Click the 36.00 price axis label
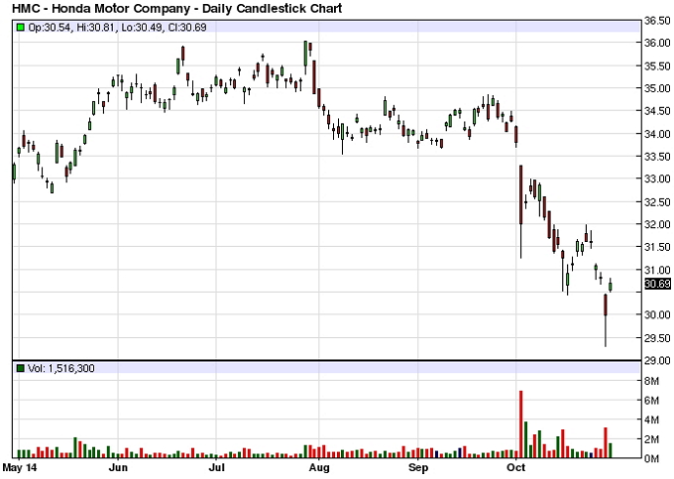This screenshot has width=674, height=479. 657,43
